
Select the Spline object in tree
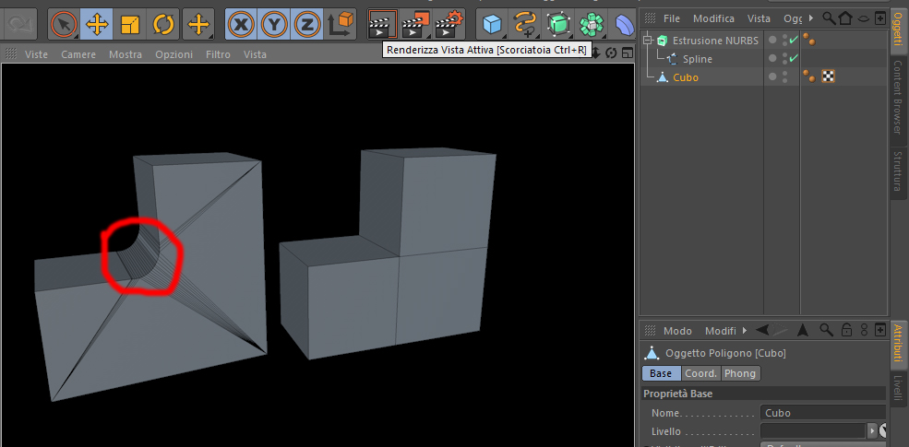698,58
